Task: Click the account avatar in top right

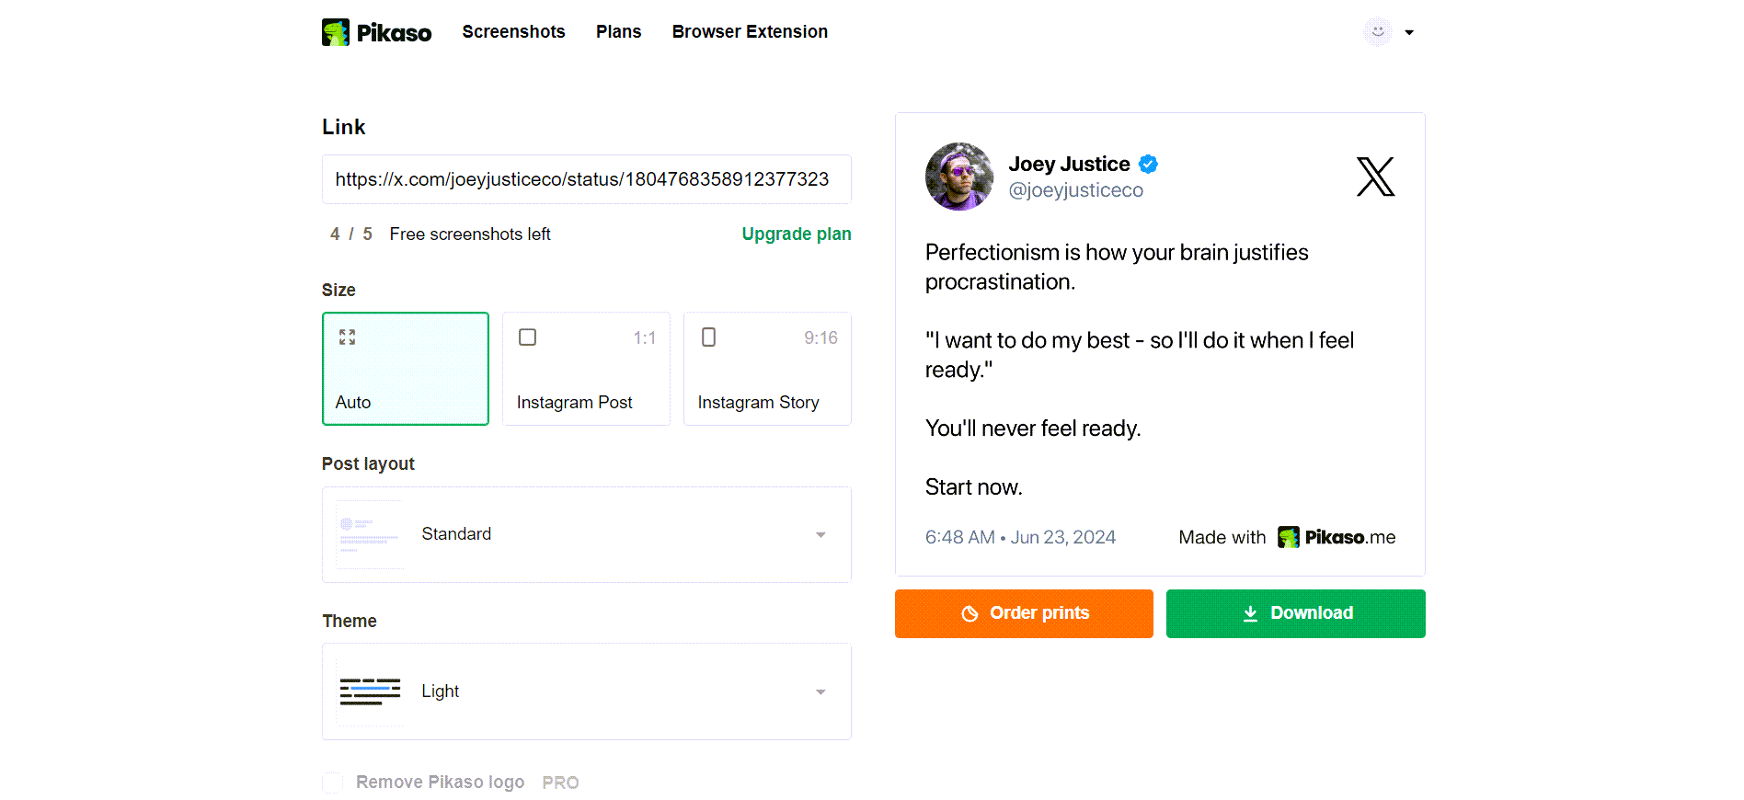Action: pyautogui.click(x=1375, y=31)
